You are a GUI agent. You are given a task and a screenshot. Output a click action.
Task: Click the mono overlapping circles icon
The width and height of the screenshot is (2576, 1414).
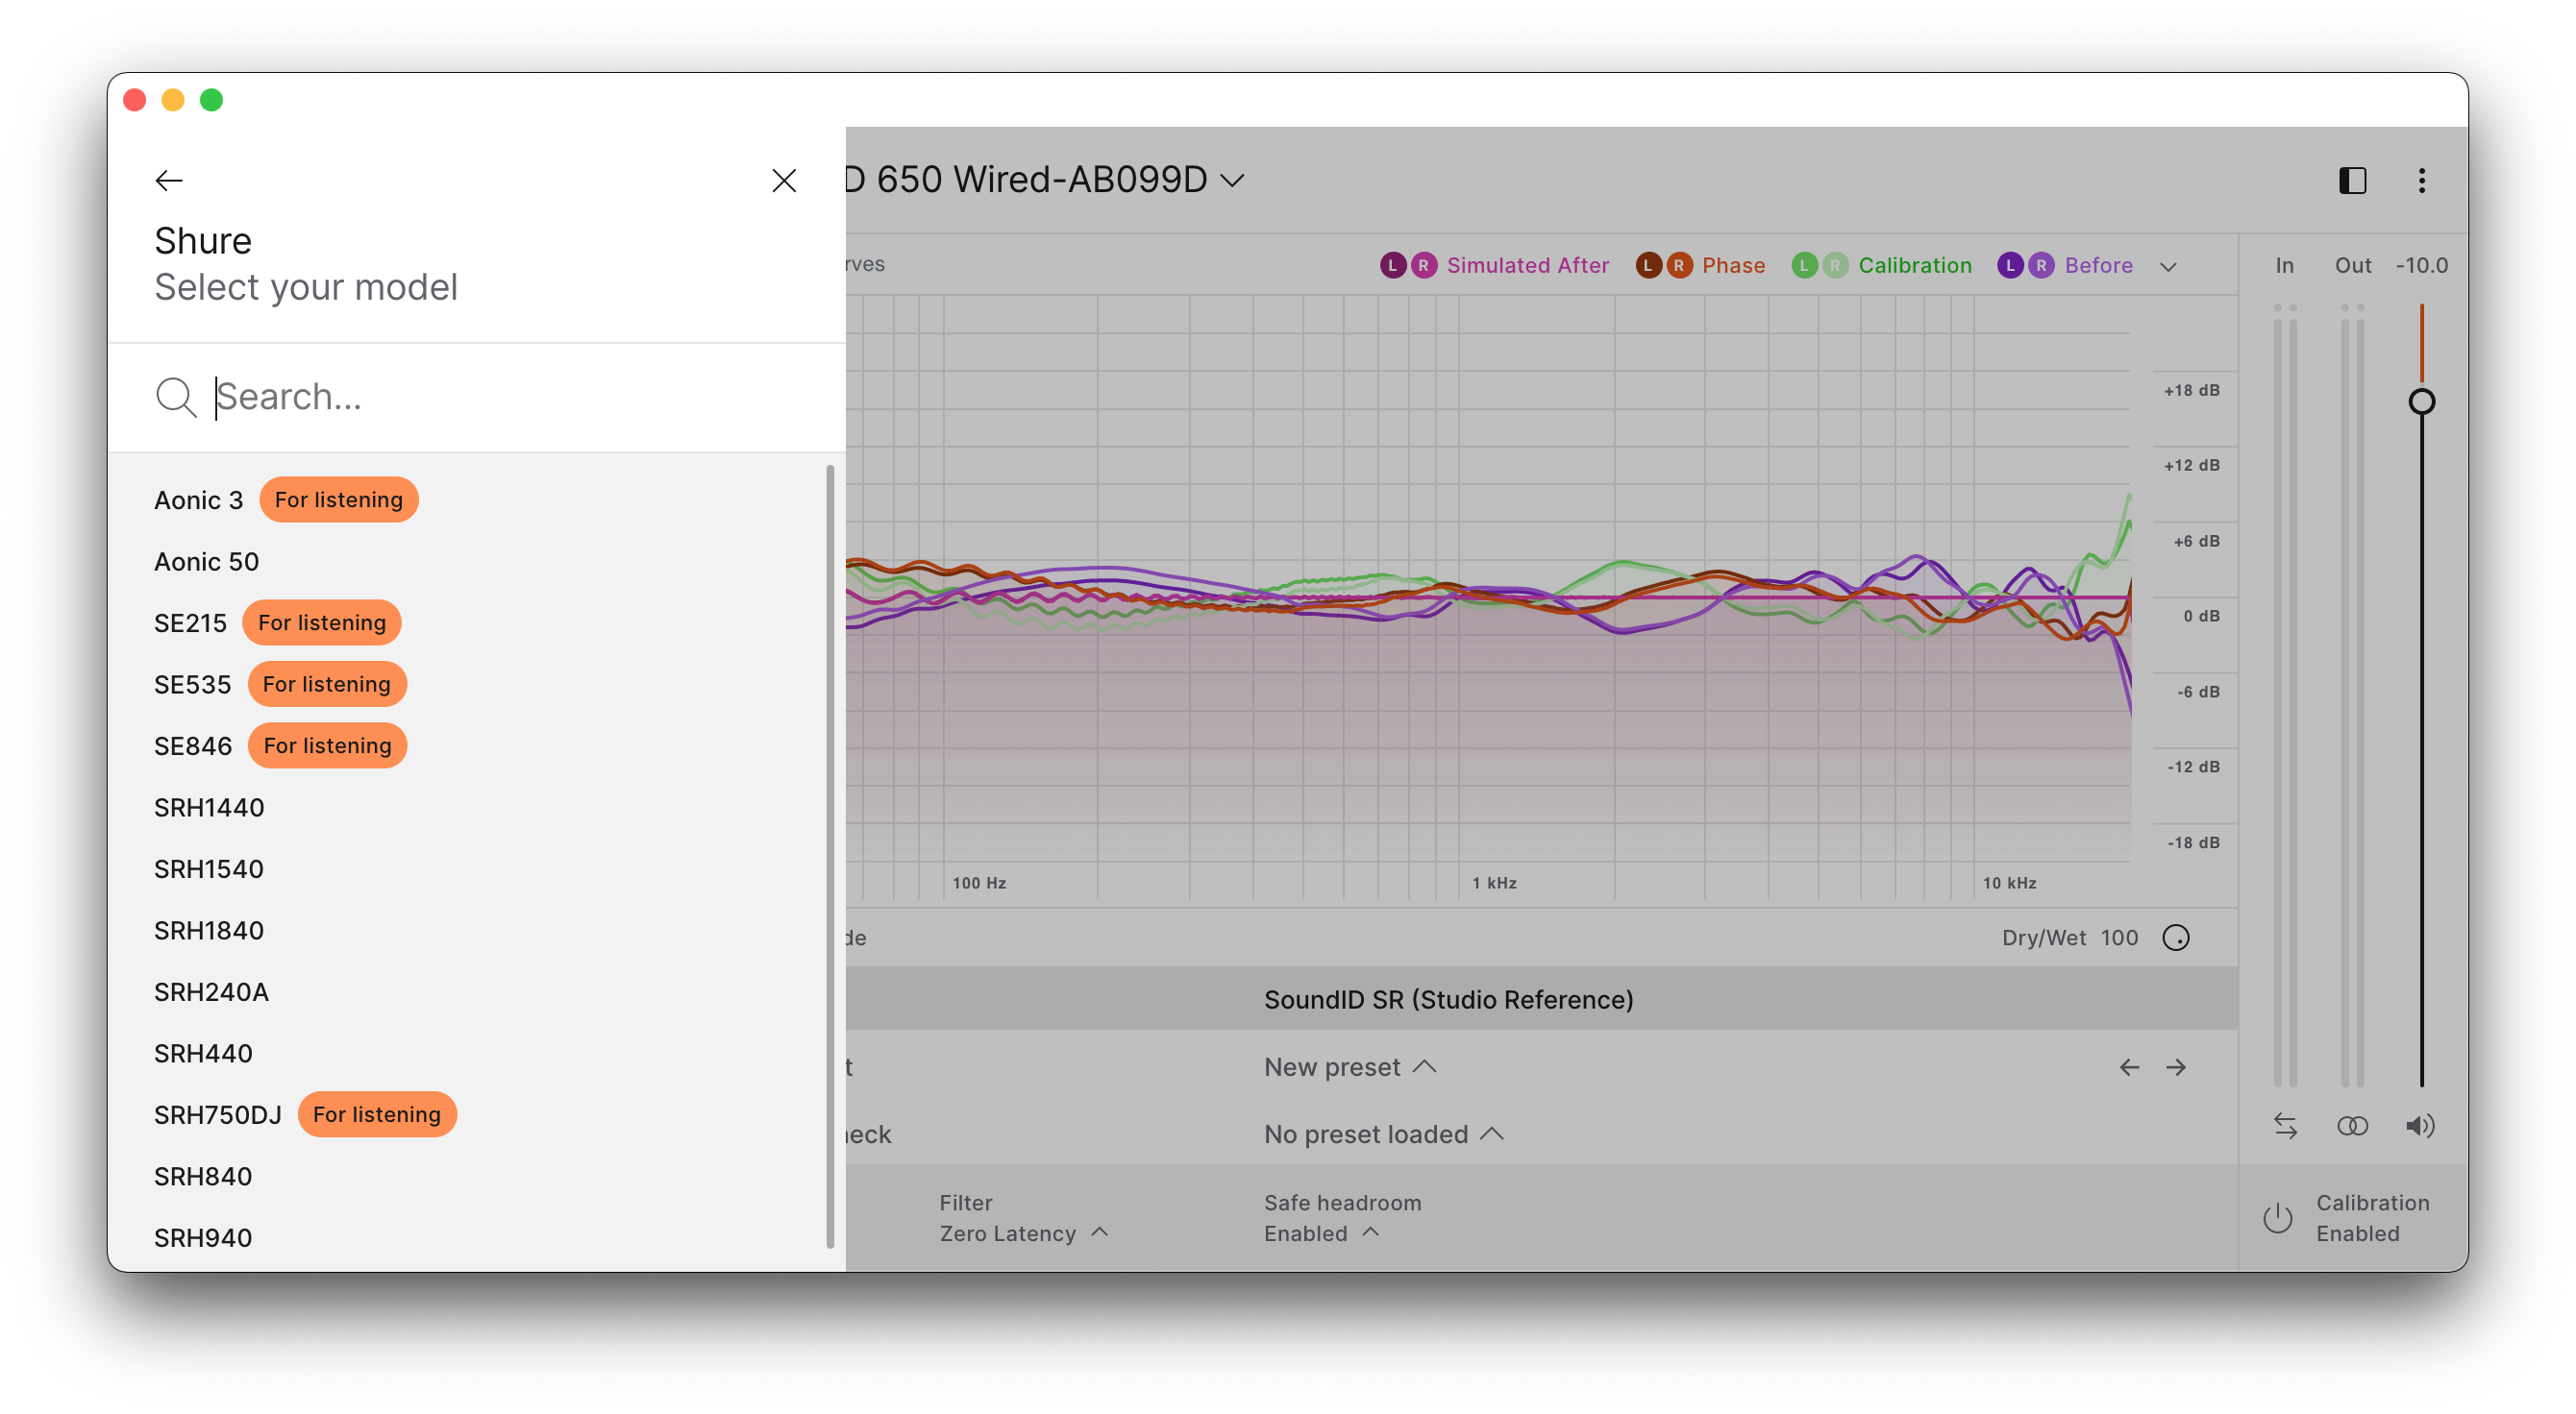2352,1126
